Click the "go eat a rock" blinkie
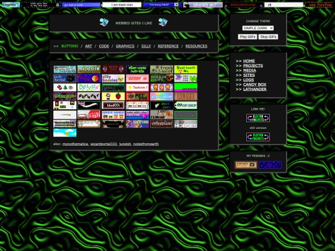This screenshot has width=335, height=251. tap(81, 4)
